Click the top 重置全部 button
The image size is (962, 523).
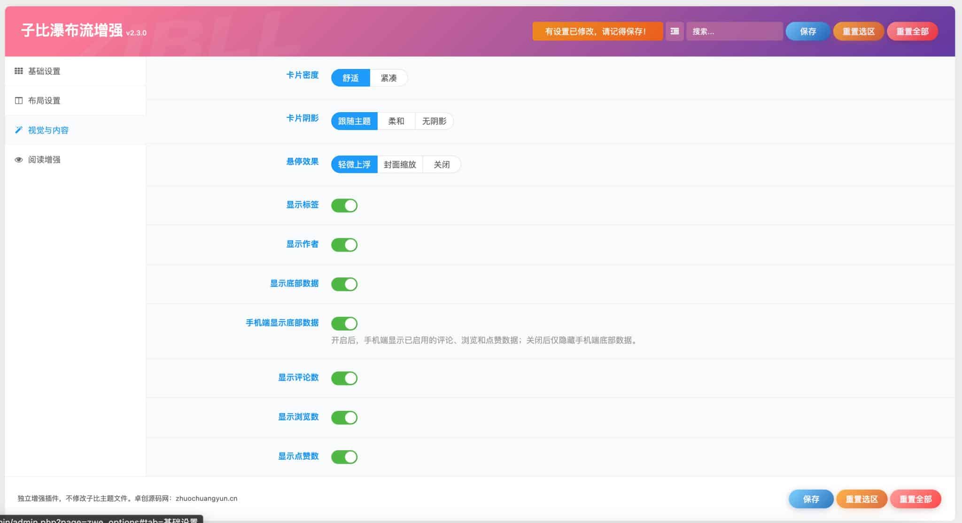(x=912, y=31)
